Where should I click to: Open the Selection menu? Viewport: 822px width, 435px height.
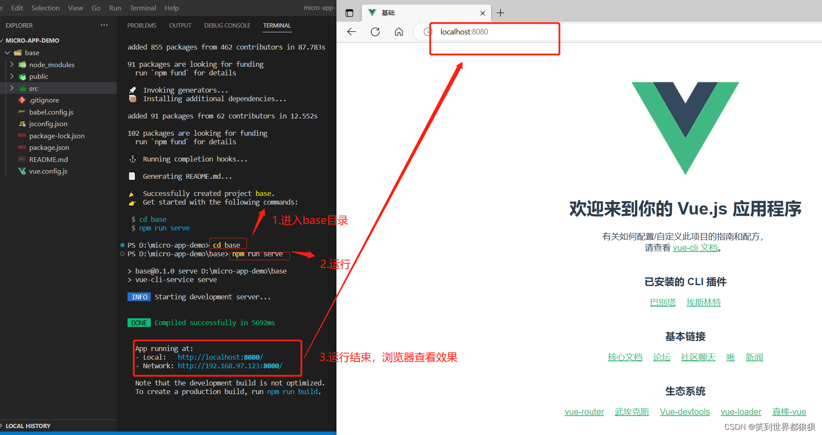coord(45,8)
